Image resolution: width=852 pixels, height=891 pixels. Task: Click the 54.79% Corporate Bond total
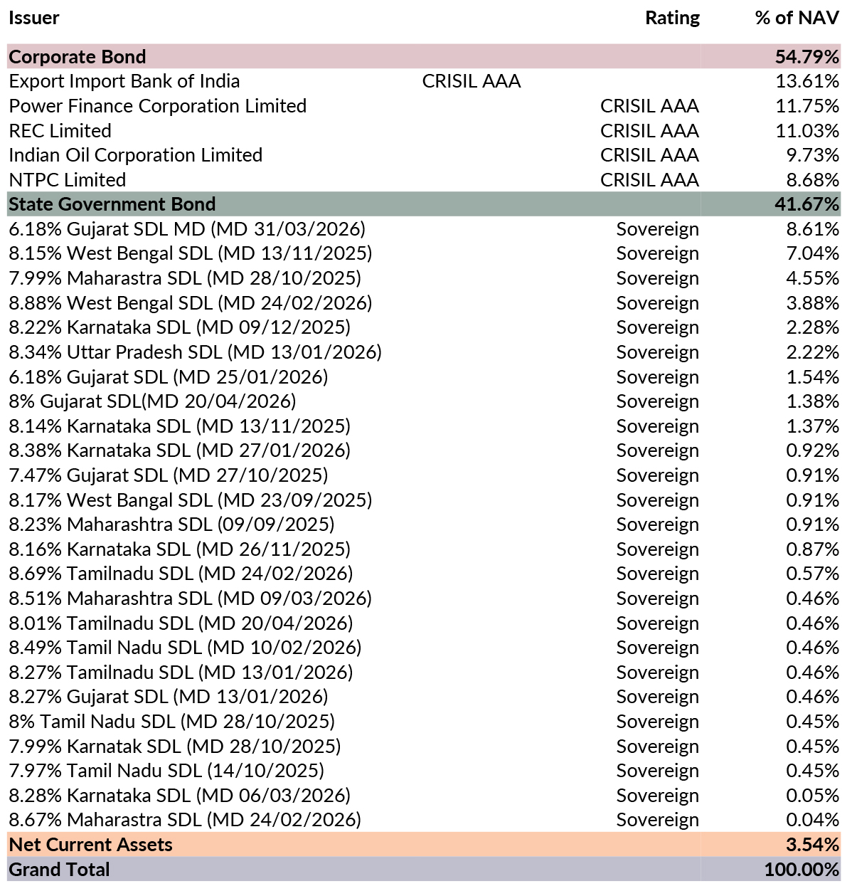coord(806,57)
